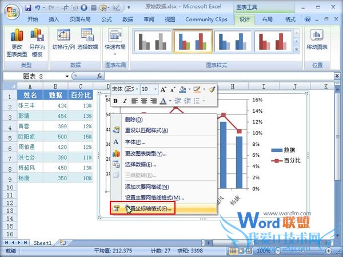Open the Name Box dropdown
The height and width of the screenshot is (257, 343).
tap(67, 76)
